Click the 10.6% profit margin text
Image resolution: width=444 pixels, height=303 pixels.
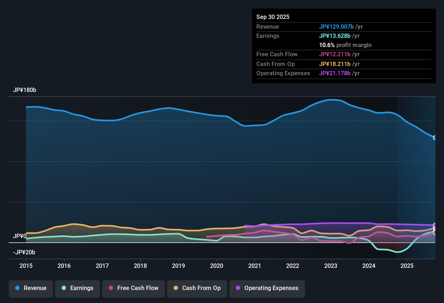(x=345, y=45)
